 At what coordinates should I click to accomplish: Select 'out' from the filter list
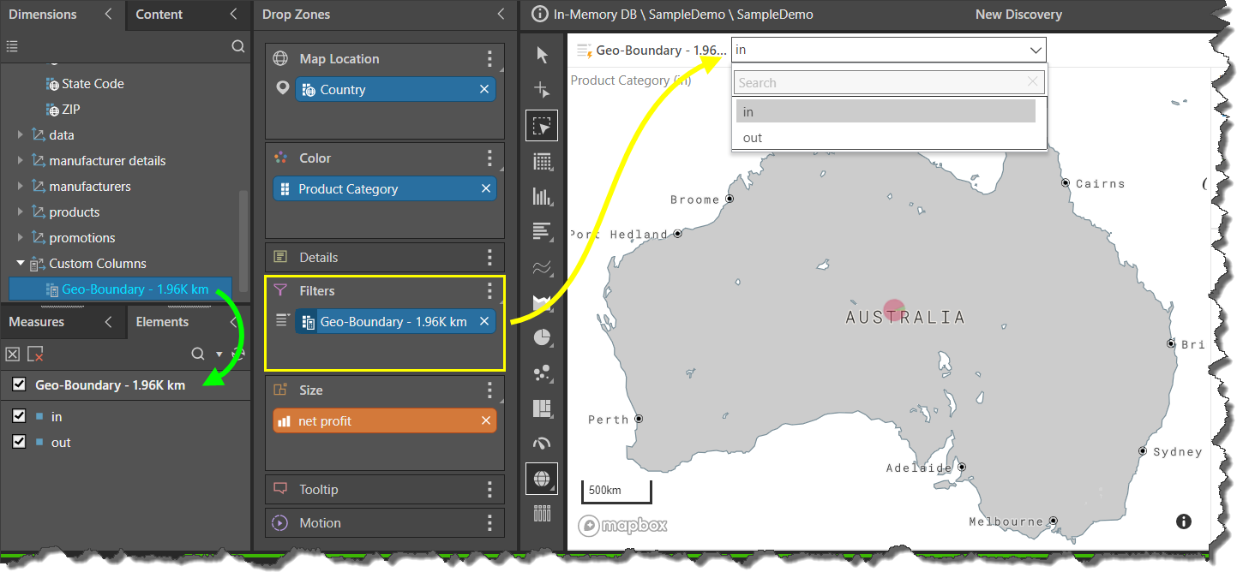pyautogui.click(x=753, y=138)
